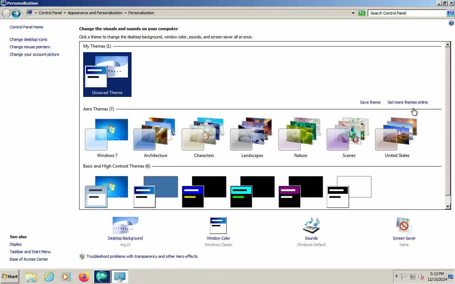
Task: Click the refresh button in address bar
Action: coord(362,13)
